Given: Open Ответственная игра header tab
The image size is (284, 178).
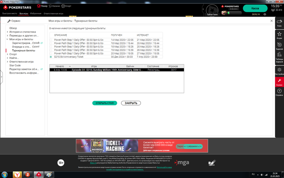Looking at the screenshot, I should click(54, 13).
